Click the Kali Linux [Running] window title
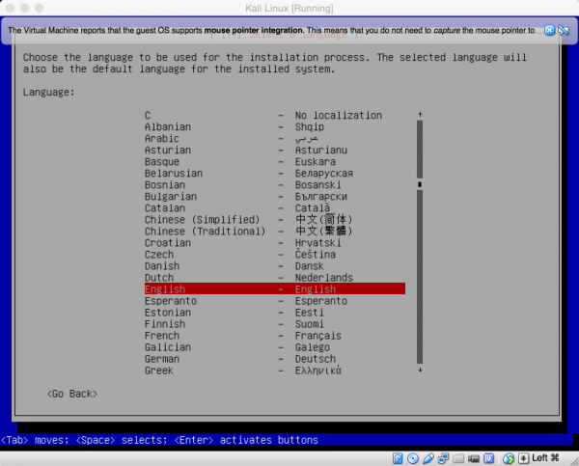The width and height of the screenshot is (579, 466). [289, 8]
